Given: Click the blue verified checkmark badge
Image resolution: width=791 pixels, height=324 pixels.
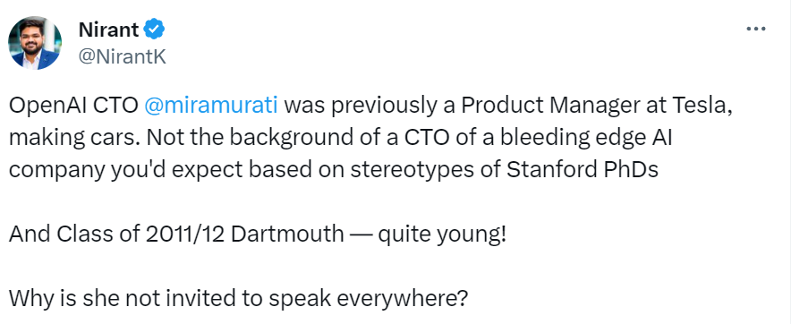Looking at the screenshot, I should (x=155, y=30).
